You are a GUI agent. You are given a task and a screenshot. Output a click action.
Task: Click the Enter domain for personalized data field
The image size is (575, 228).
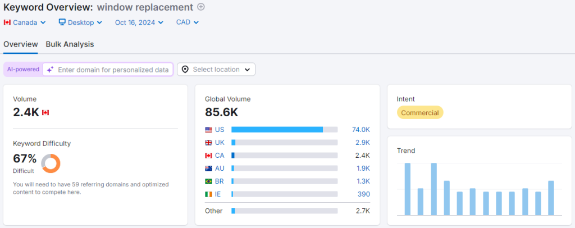point(113,70)
